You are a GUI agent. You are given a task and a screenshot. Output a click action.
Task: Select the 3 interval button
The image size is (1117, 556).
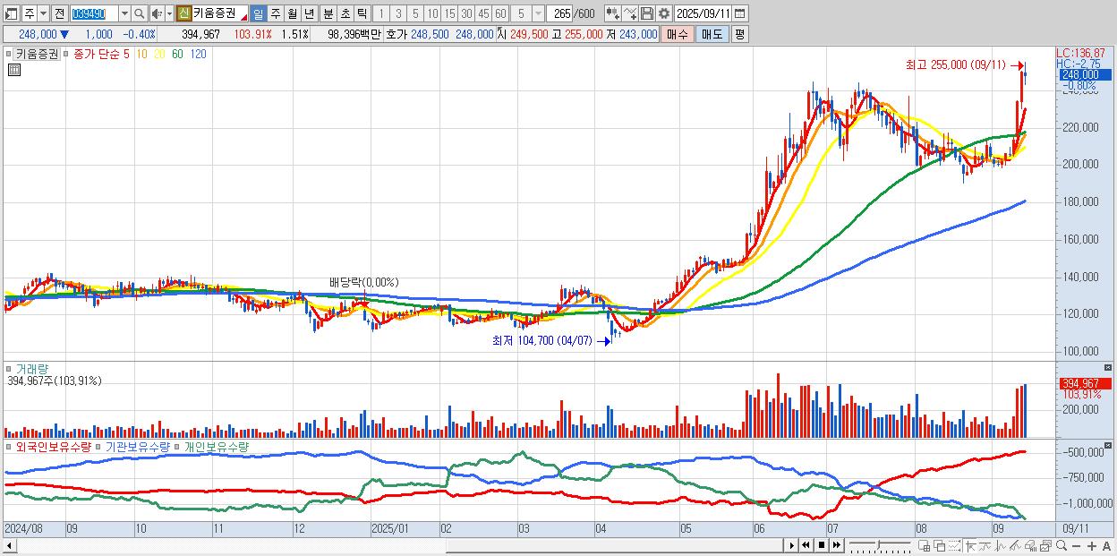pos(399,13)
